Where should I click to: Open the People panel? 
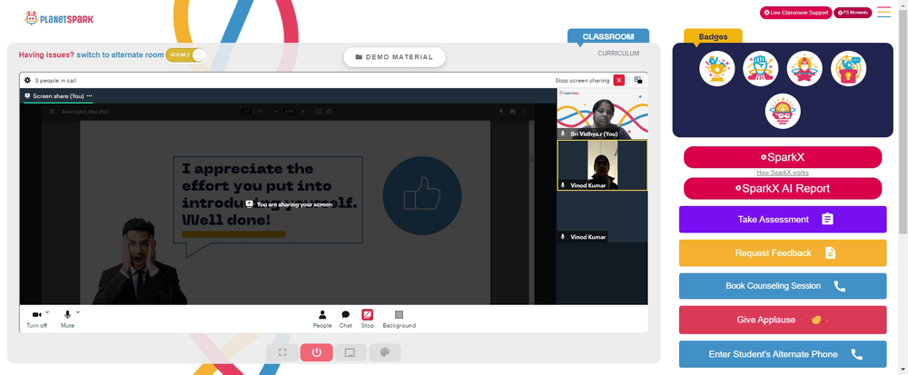[322, 319]
